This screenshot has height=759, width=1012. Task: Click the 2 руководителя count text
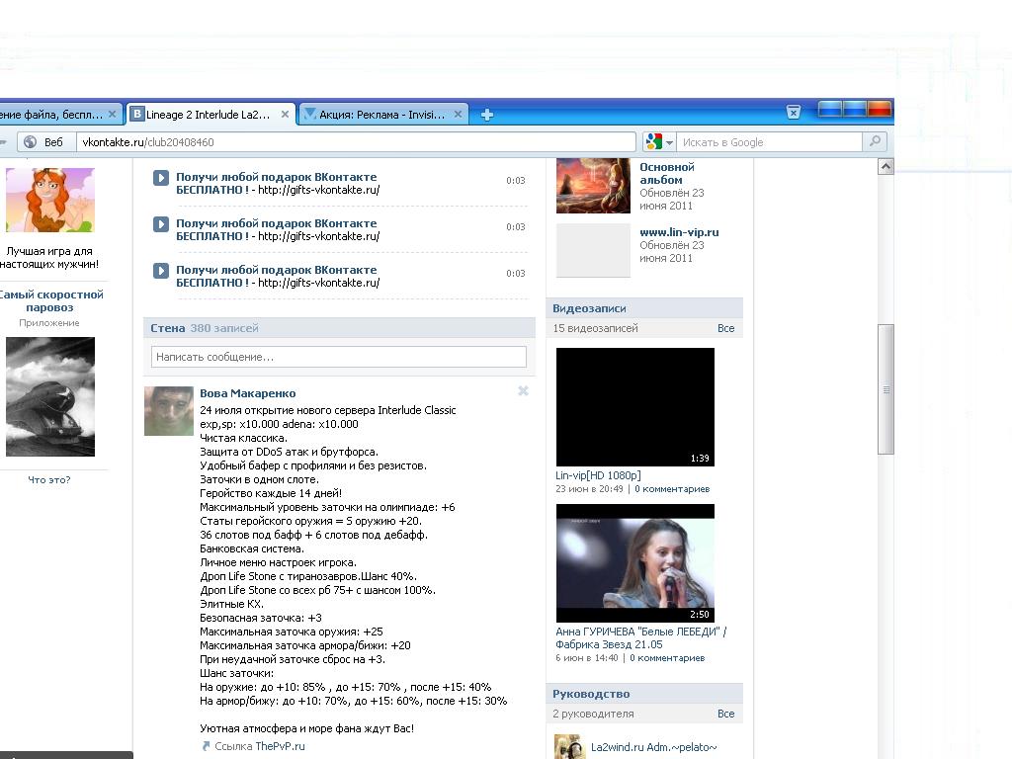tap(593, 714)
